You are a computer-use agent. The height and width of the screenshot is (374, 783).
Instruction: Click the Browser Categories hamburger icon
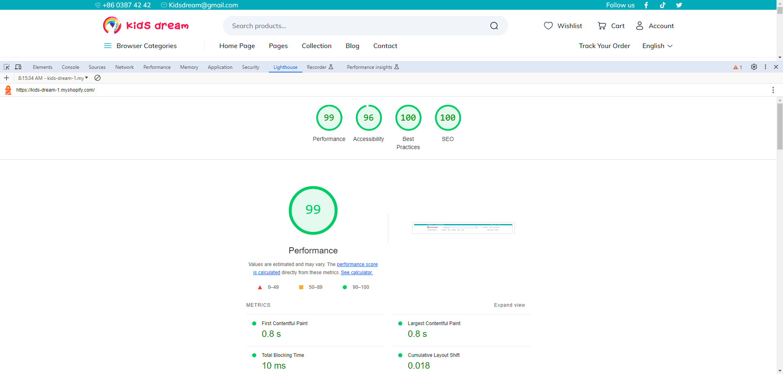(x=108, y=46)
